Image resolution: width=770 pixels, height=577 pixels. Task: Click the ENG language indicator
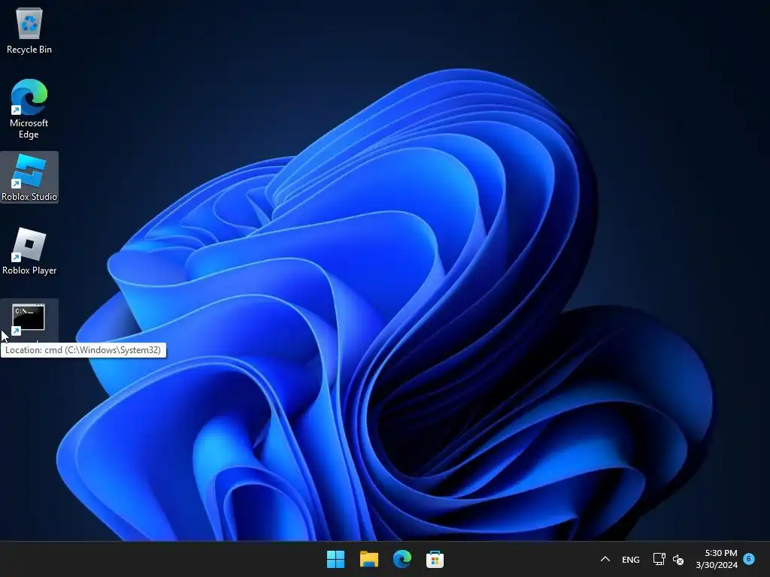(631, 559)
